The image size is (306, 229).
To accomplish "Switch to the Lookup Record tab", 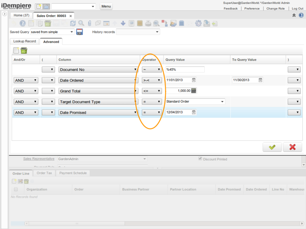I will [24, 41].
